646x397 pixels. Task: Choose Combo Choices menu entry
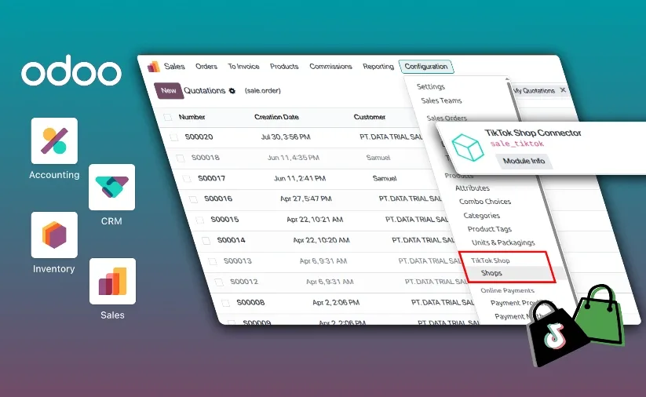(485, 202)
